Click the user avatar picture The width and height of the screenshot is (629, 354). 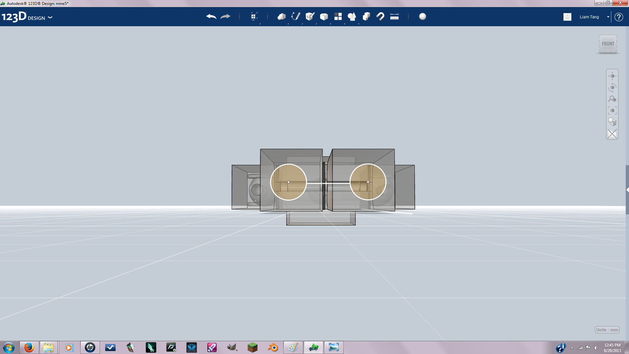(567, 17)
